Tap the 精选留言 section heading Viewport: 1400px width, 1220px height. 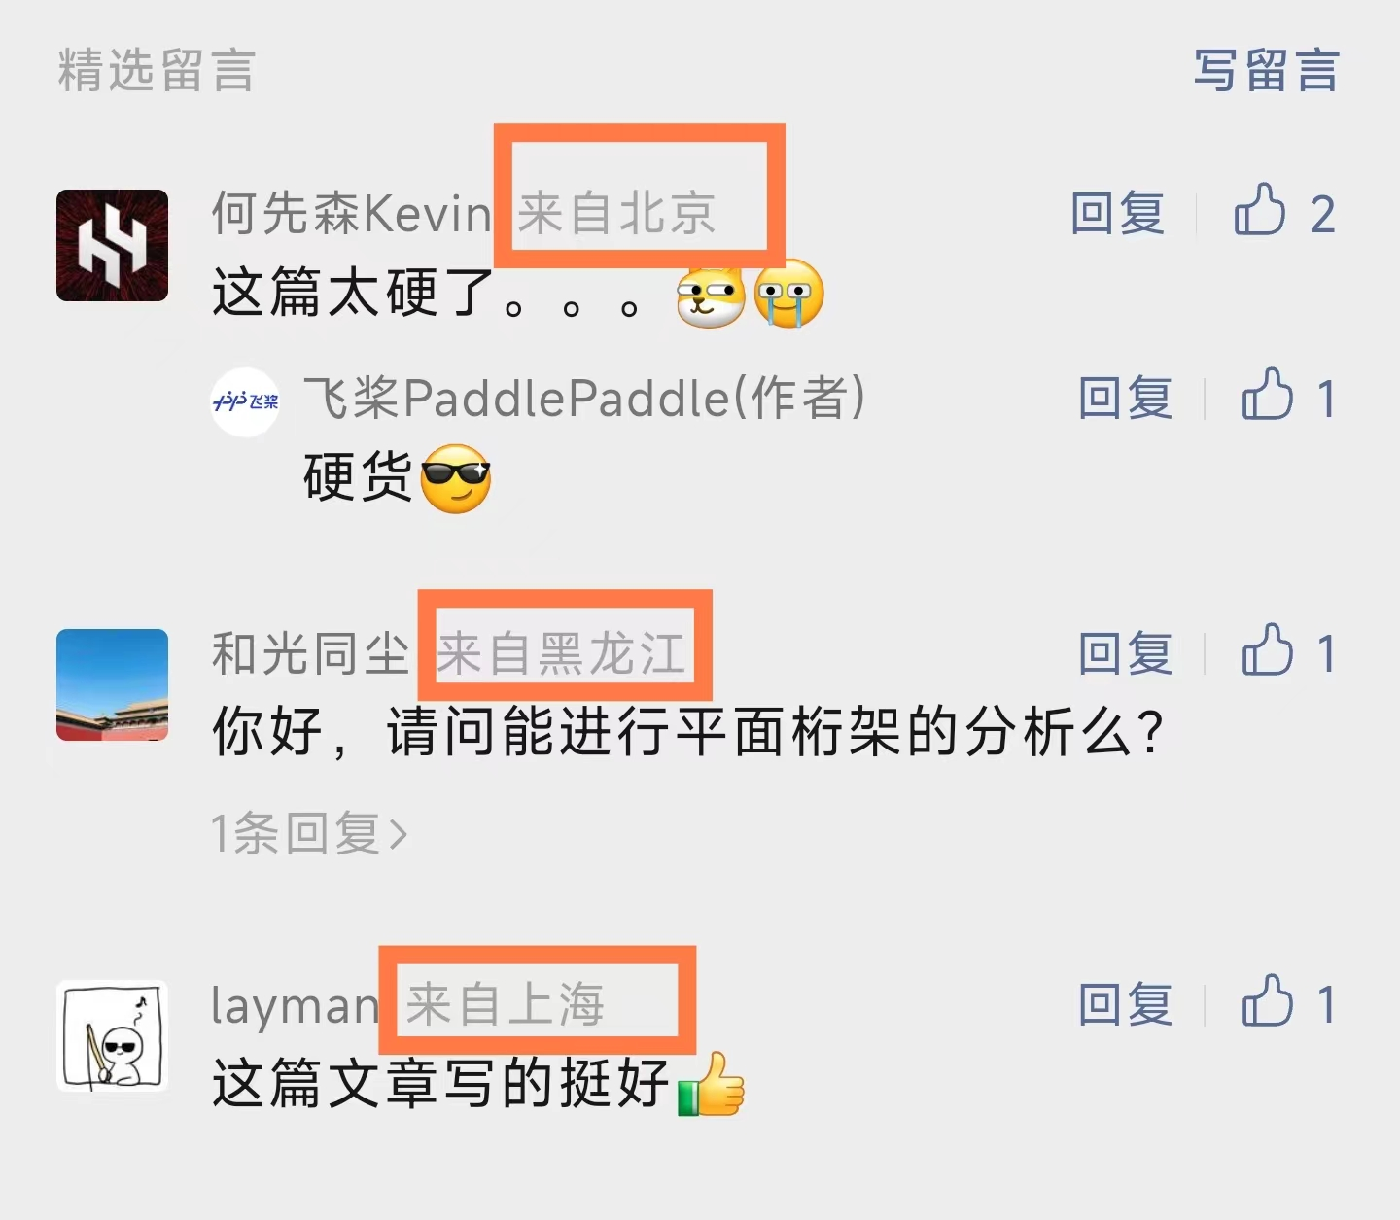tap(157, 71)
